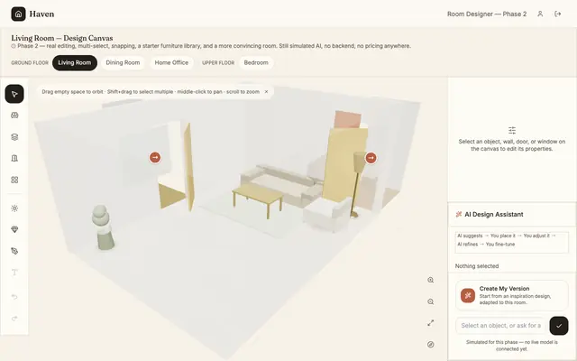Select the pen nib drawing tool
The height and width of the screenshot is (361, 577).
click(14, 251)
